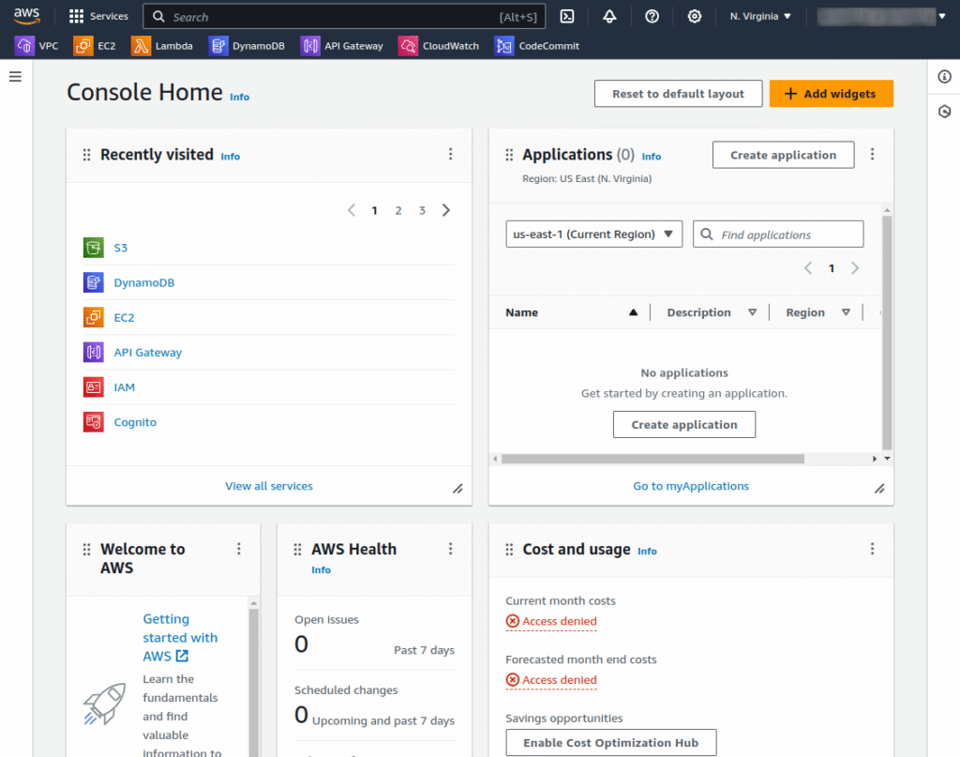Click the Info link under AWS Health
Image resolution: width=960 pixels, height=757 pixels.
(x=322, y=569)
